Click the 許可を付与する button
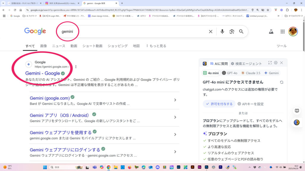 (x=219, y=104)
